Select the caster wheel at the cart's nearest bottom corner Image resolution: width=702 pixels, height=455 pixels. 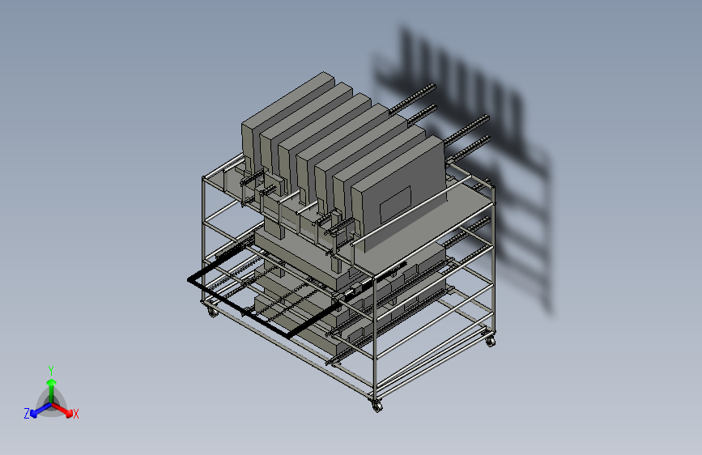click(x=377, y=406)
